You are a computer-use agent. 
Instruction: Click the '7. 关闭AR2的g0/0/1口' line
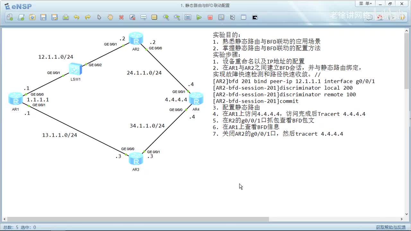point(278,134)
